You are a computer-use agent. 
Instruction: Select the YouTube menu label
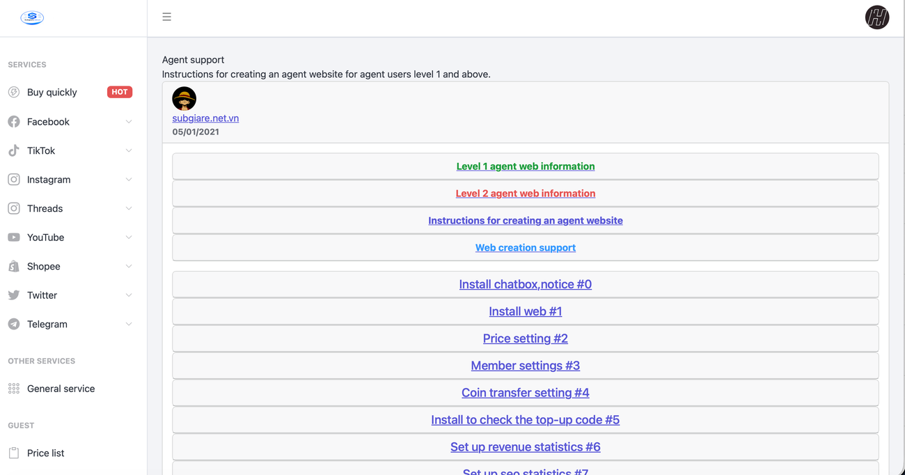[46, 238]
